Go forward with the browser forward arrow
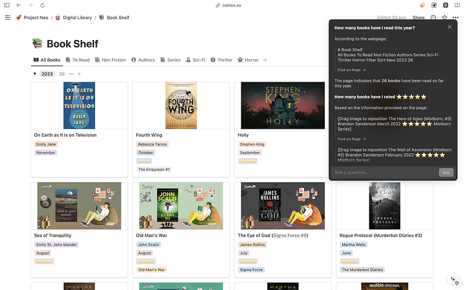The width and height of the screenshot is (464, 290). 31,5
